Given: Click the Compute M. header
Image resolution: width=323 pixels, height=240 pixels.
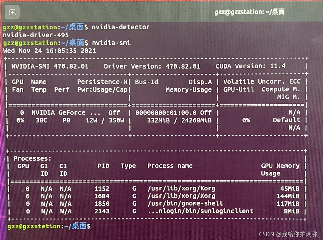Looking at the screenshot, I should click(x=281, y=89).
